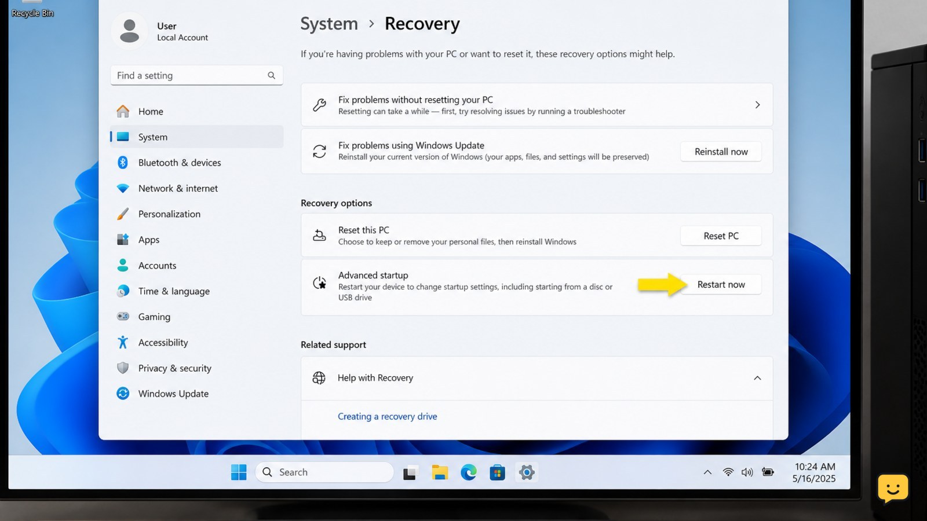Click the Accessibility figure icon
The image size is (927, 521).
point(123,342)
